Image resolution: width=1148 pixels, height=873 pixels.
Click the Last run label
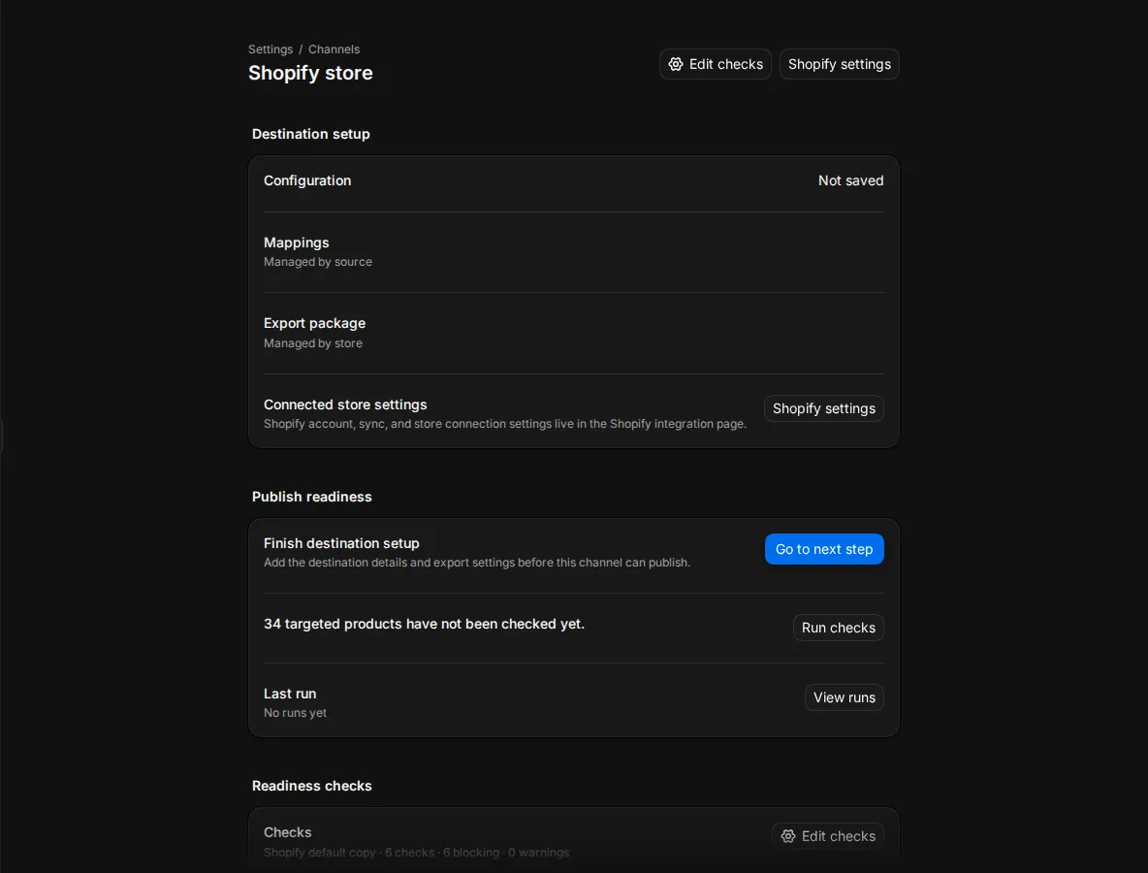click(290, 694)
